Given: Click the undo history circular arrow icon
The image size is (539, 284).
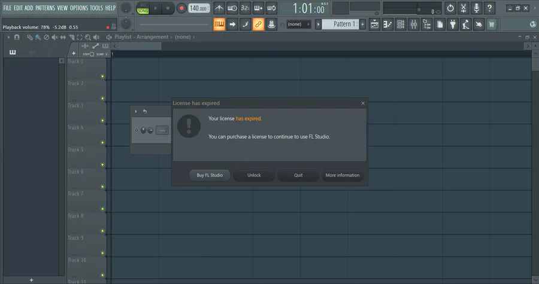Looking at the screenshot, I should (x=450, y=8).
